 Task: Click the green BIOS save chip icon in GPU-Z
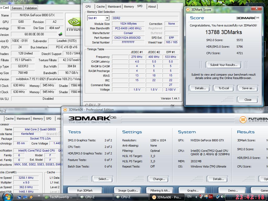click(x=60, y=34)
